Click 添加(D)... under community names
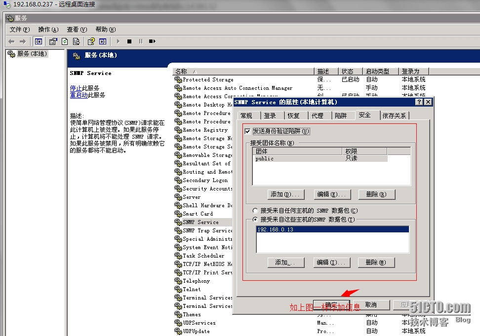Viewport: 480px width, 336px height. tap(286, 194)
